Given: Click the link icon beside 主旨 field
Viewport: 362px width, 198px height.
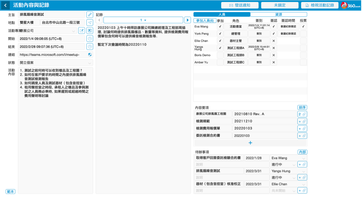Looking at the screenshot, I should (x=90, y=14).
